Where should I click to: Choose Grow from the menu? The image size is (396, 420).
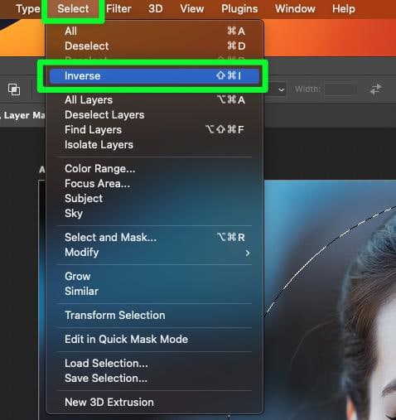coord(155,276)
